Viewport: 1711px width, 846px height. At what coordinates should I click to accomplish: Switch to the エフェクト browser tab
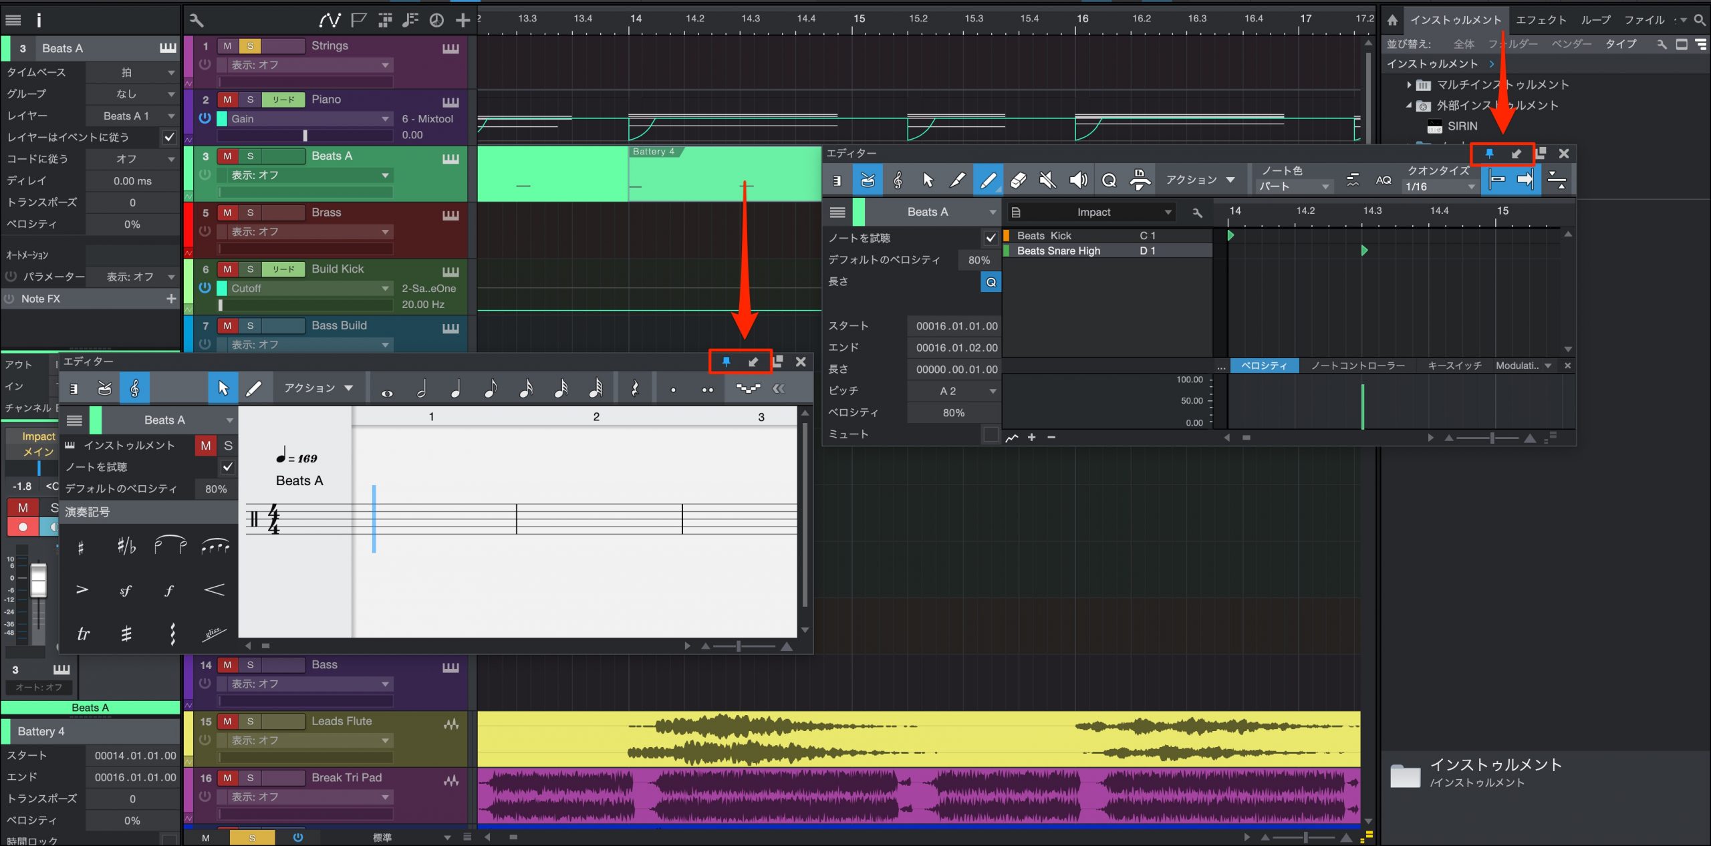[x=1541, y=20]
